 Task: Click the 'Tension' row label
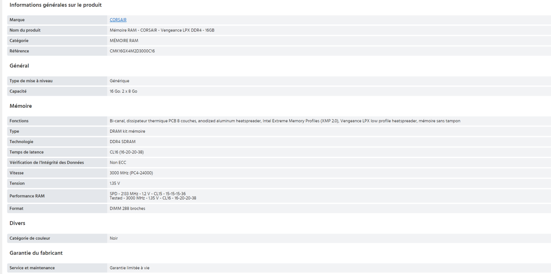pyautogui.click(x=17, y=183)
